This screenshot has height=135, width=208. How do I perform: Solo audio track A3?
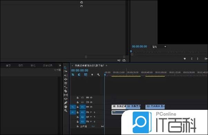(x=94, y=122)
